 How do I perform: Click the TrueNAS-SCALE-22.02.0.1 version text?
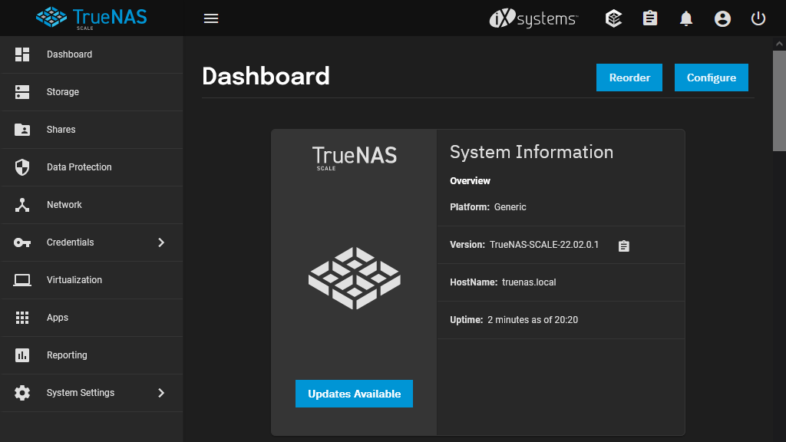point(544,245)
